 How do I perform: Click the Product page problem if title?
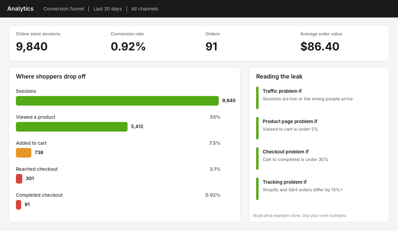[x=290, y=122]
